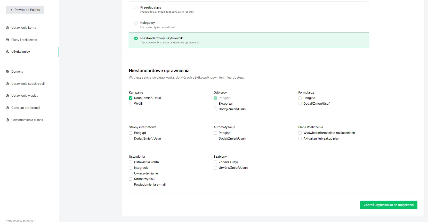Click the globe icon beside Domeny
The width and height of the screenshot is (428, 222).
pyautogui.click(x=7, y=72)
